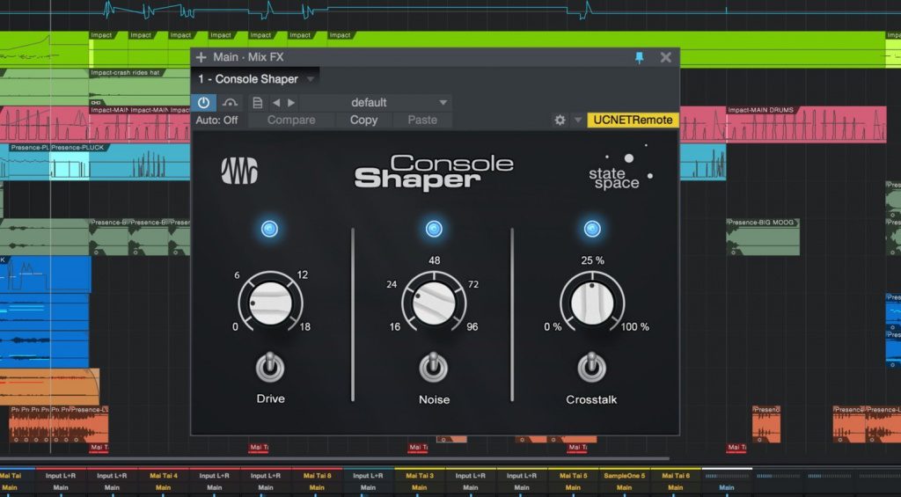Flip the Noise toggle switch
The width and height of the screenshot is (901, 497).
point(434,367)
